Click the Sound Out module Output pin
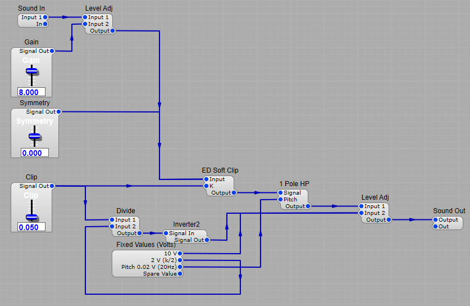470x306 pixels. click(436, 220)
